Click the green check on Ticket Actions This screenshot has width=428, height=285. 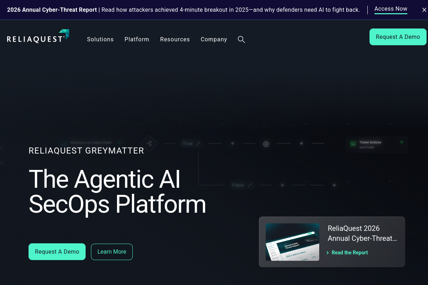pos(402,142)
